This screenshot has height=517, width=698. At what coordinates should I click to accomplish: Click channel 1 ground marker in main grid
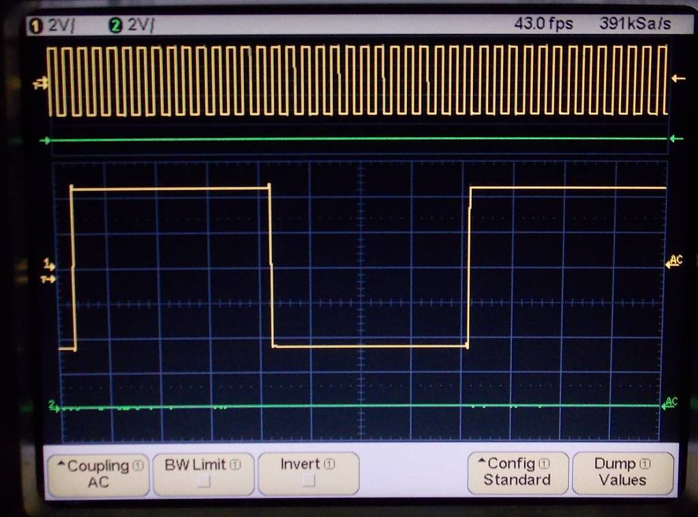[49, 264]
